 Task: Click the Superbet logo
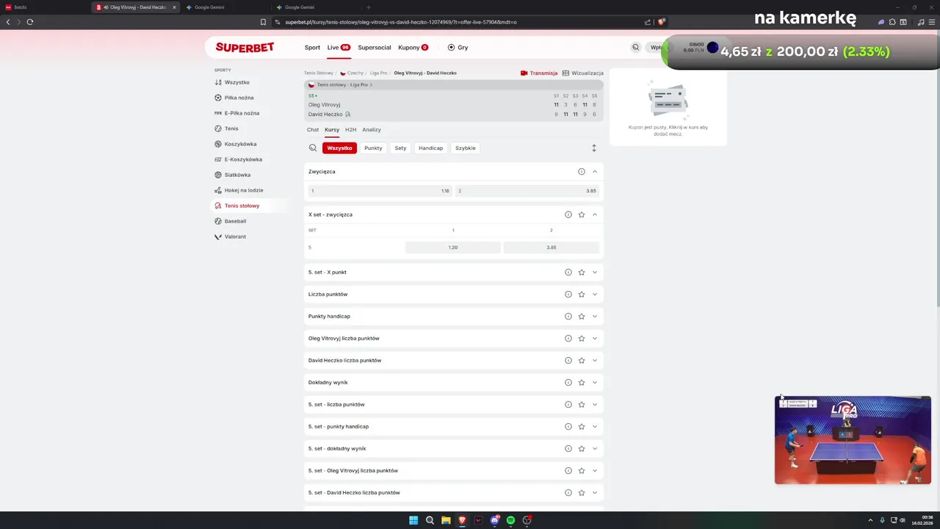pyautogui.click(x=245, y=47)
